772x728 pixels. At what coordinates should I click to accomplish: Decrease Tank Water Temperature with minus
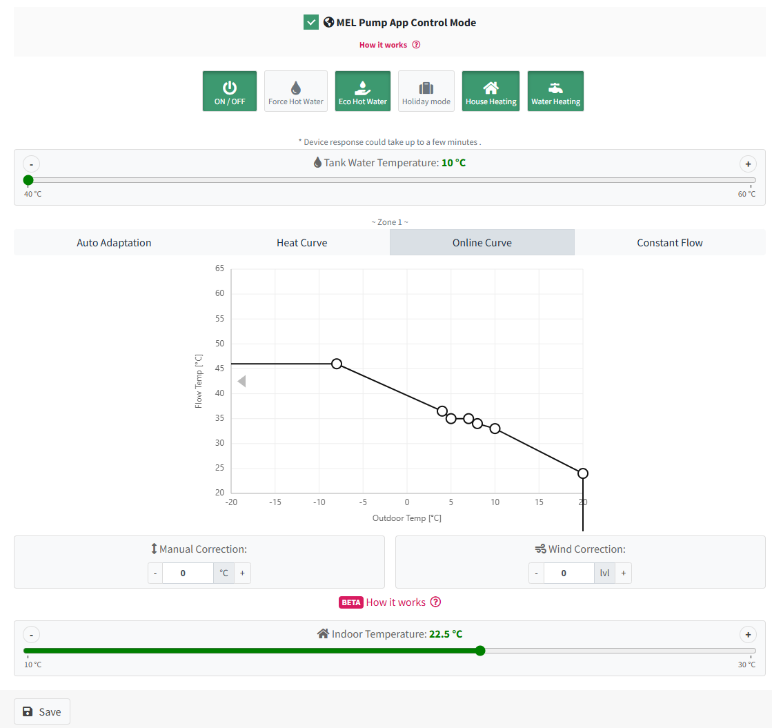pyautogui.click(x=32, y=164)
